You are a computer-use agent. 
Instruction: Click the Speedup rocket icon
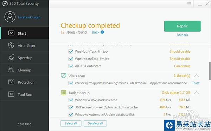11,58
